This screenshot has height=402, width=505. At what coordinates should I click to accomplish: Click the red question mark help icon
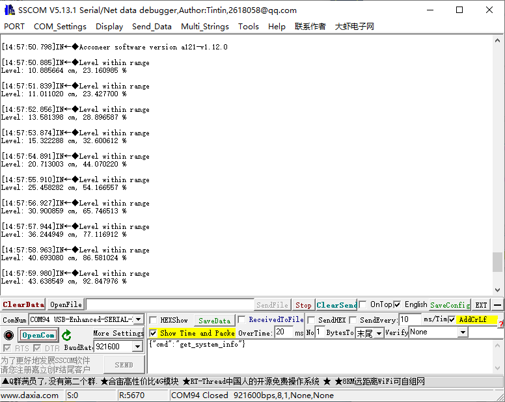coord(501,323)
